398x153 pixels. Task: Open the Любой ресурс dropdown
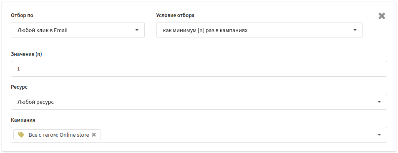point(199,102)
